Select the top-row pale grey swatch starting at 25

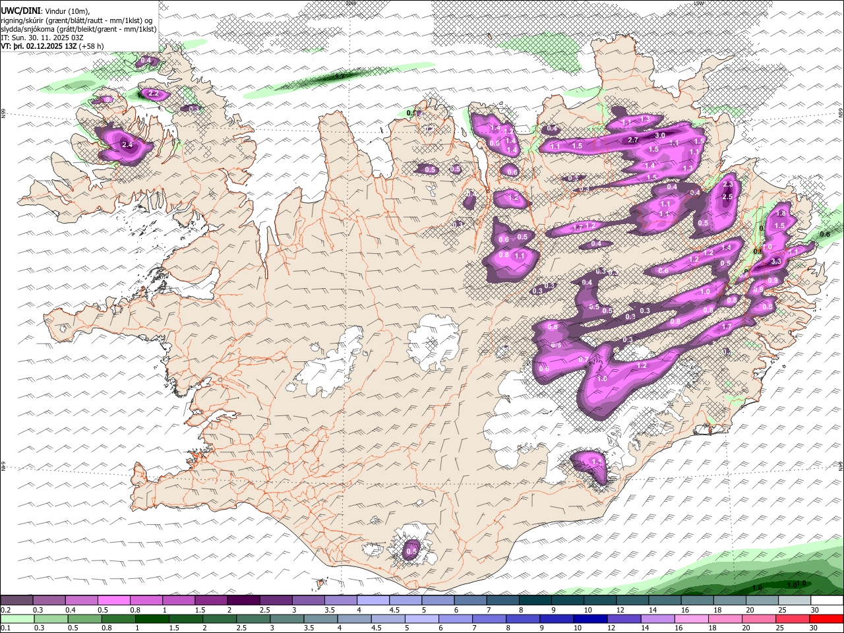795,600
